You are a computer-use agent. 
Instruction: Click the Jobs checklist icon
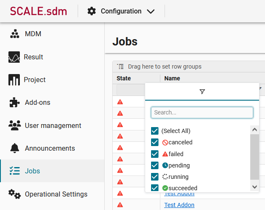click(15, 171)
